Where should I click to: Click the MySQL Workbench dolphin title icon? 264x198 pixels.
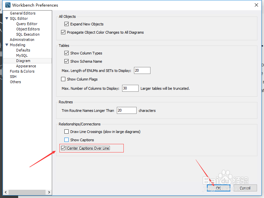tap(8, 5)
